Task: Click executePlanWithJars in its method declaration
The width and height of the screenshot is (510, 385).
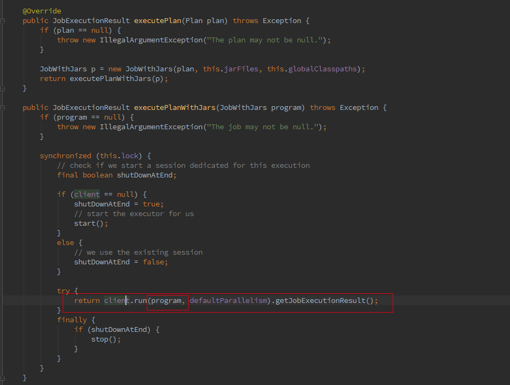Action: click(x=175, y=108)
